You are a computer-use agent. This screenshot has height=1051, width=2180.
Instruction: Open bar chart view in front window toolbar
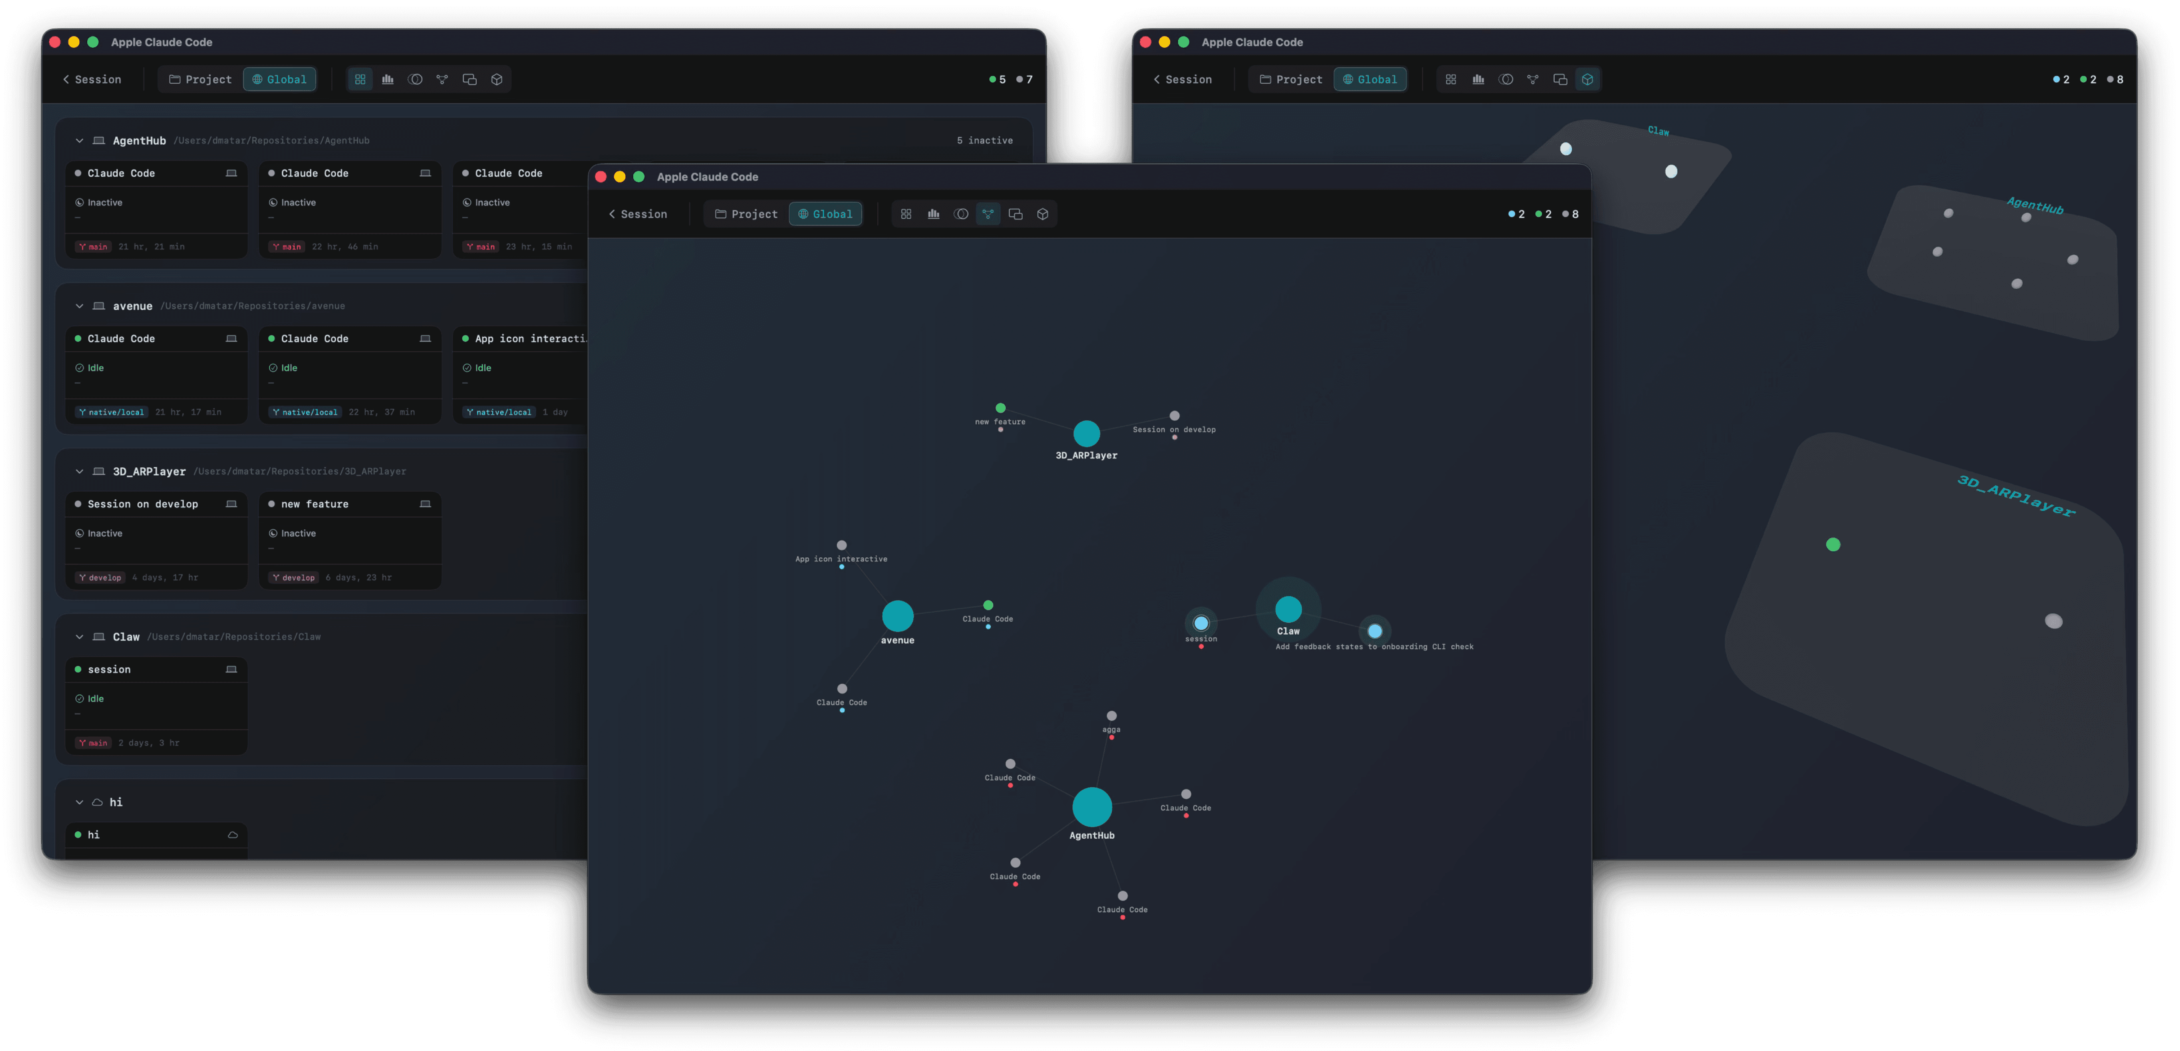pos(933,214)
